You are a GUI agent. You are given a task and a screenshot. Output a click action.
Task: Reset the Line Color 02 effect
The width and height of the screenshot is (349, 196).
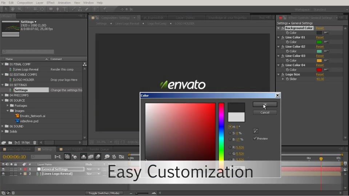tap(320, 47)
